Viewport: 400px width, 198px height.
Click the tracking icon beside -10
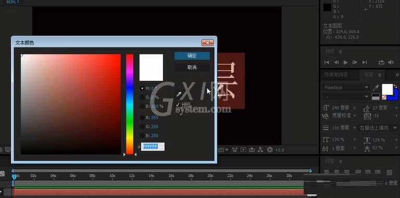click(x=367, y=116)
